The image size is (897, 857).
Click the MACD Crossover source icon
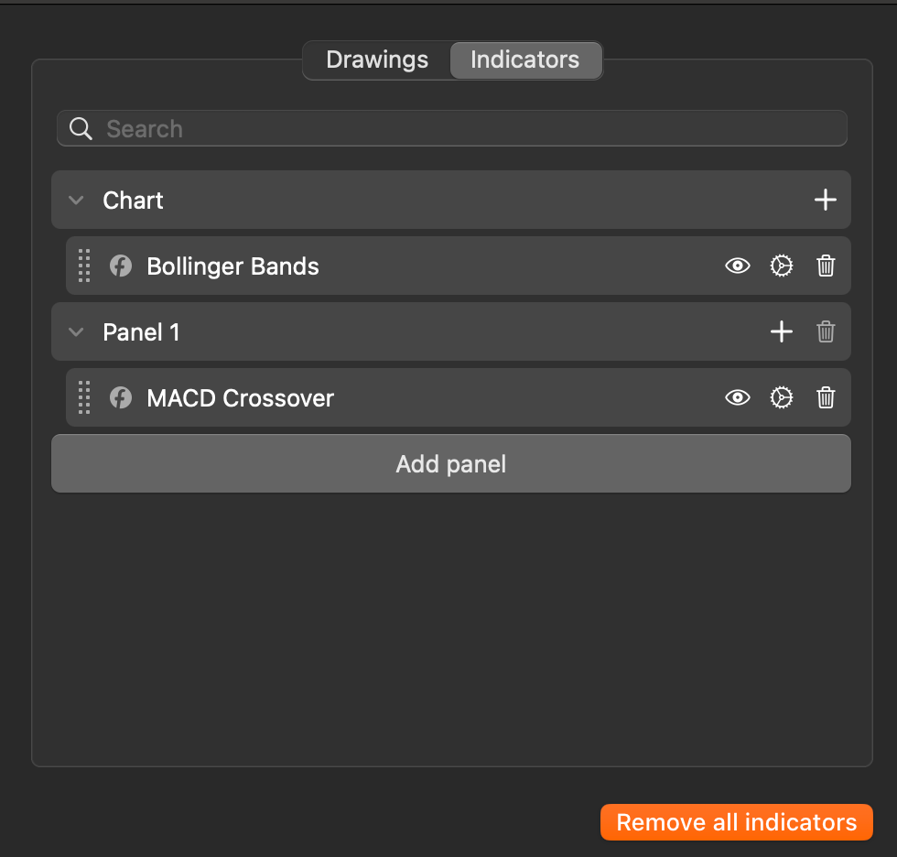point(121,397)
